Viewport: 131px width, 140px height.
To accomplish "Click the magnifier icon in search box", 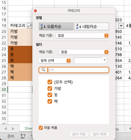I will coord(43,70).
